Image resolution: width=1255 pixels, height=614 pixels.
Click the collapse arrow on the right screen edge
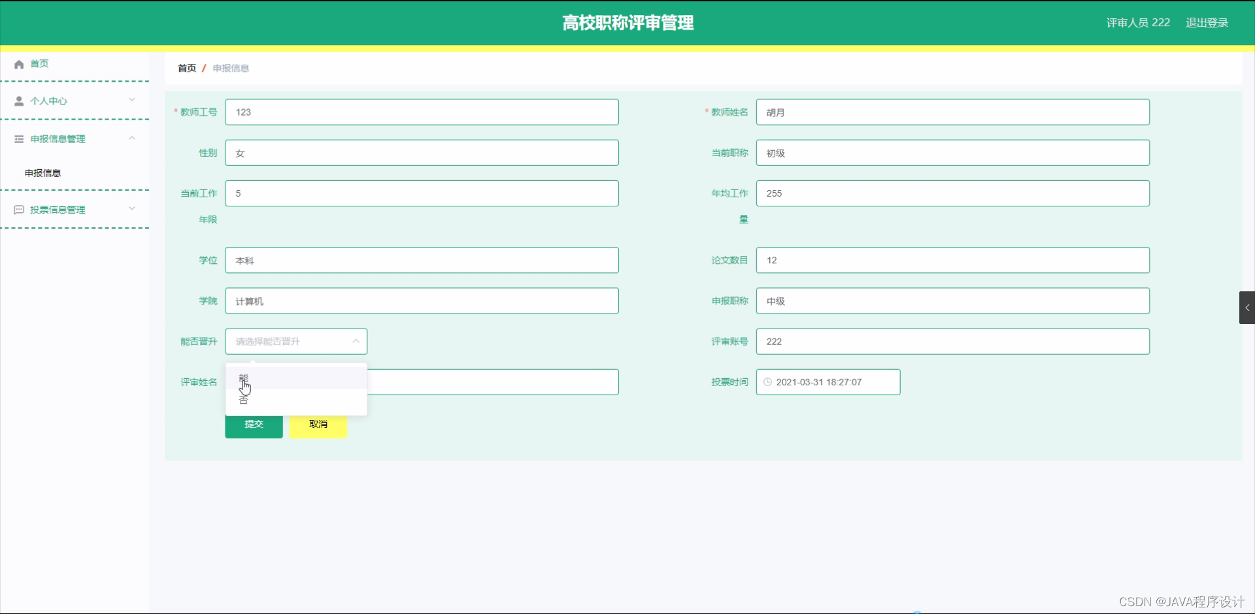(x=1247, y=307)
